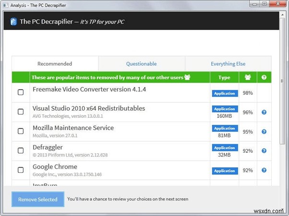Select the Defraggler checkbox

[x=21, y=150]
